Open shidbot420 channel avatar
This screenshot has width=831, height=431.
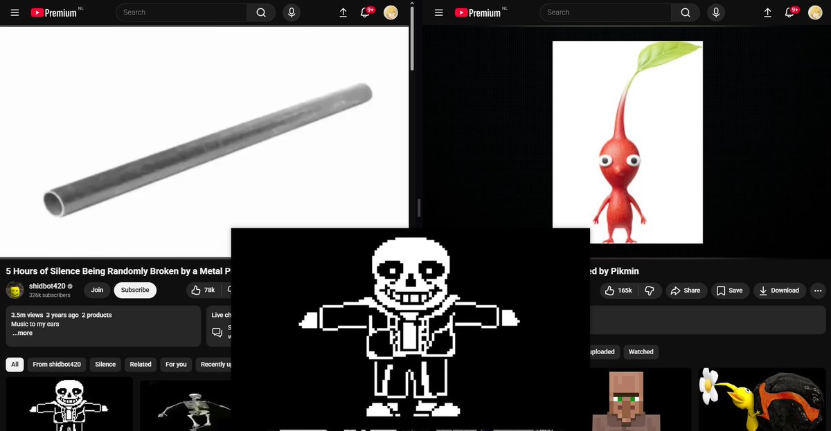click(15, 291)
